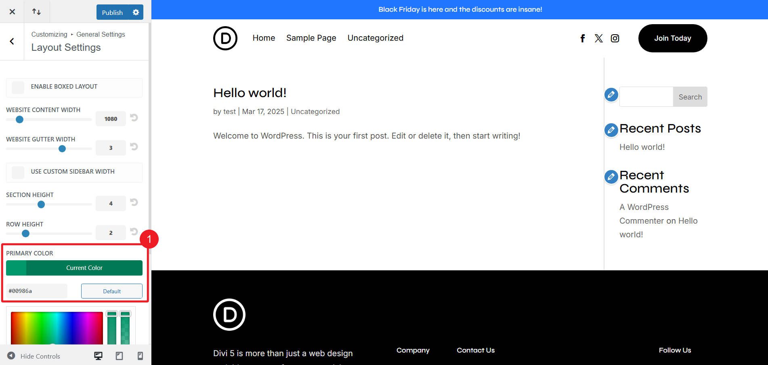Open the Uncategorized menu item
Screen dimensions: 768x365
coord(375,38)
